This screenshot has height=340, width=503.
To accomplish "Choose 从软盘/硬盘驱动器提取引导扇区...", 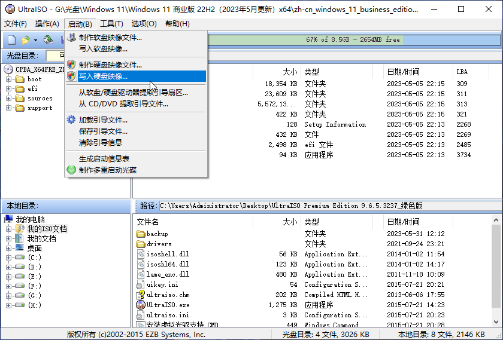I will coord(136,93).
